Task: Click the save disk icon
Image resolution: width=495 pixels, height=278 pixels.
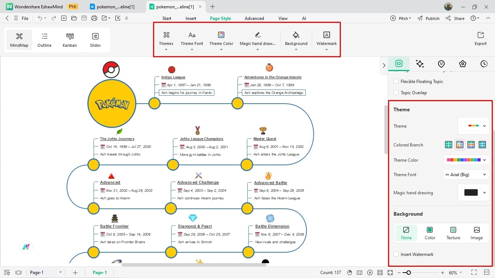Action: (84, 18)
